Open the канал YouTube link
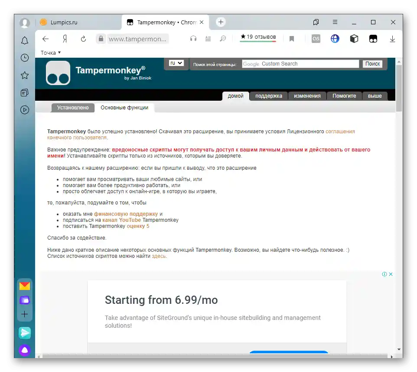 (x=121, y=220)
